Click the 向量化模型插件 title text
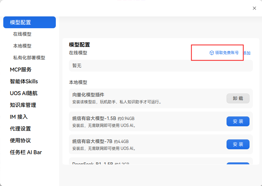Image resolution: width=262 pixels, height=186 pixels. (x=88, y=95)
